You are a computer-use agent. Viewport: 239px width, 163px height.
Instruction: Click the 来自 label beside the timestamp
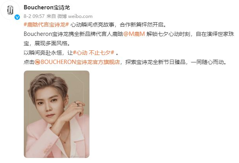coord(51,16)
